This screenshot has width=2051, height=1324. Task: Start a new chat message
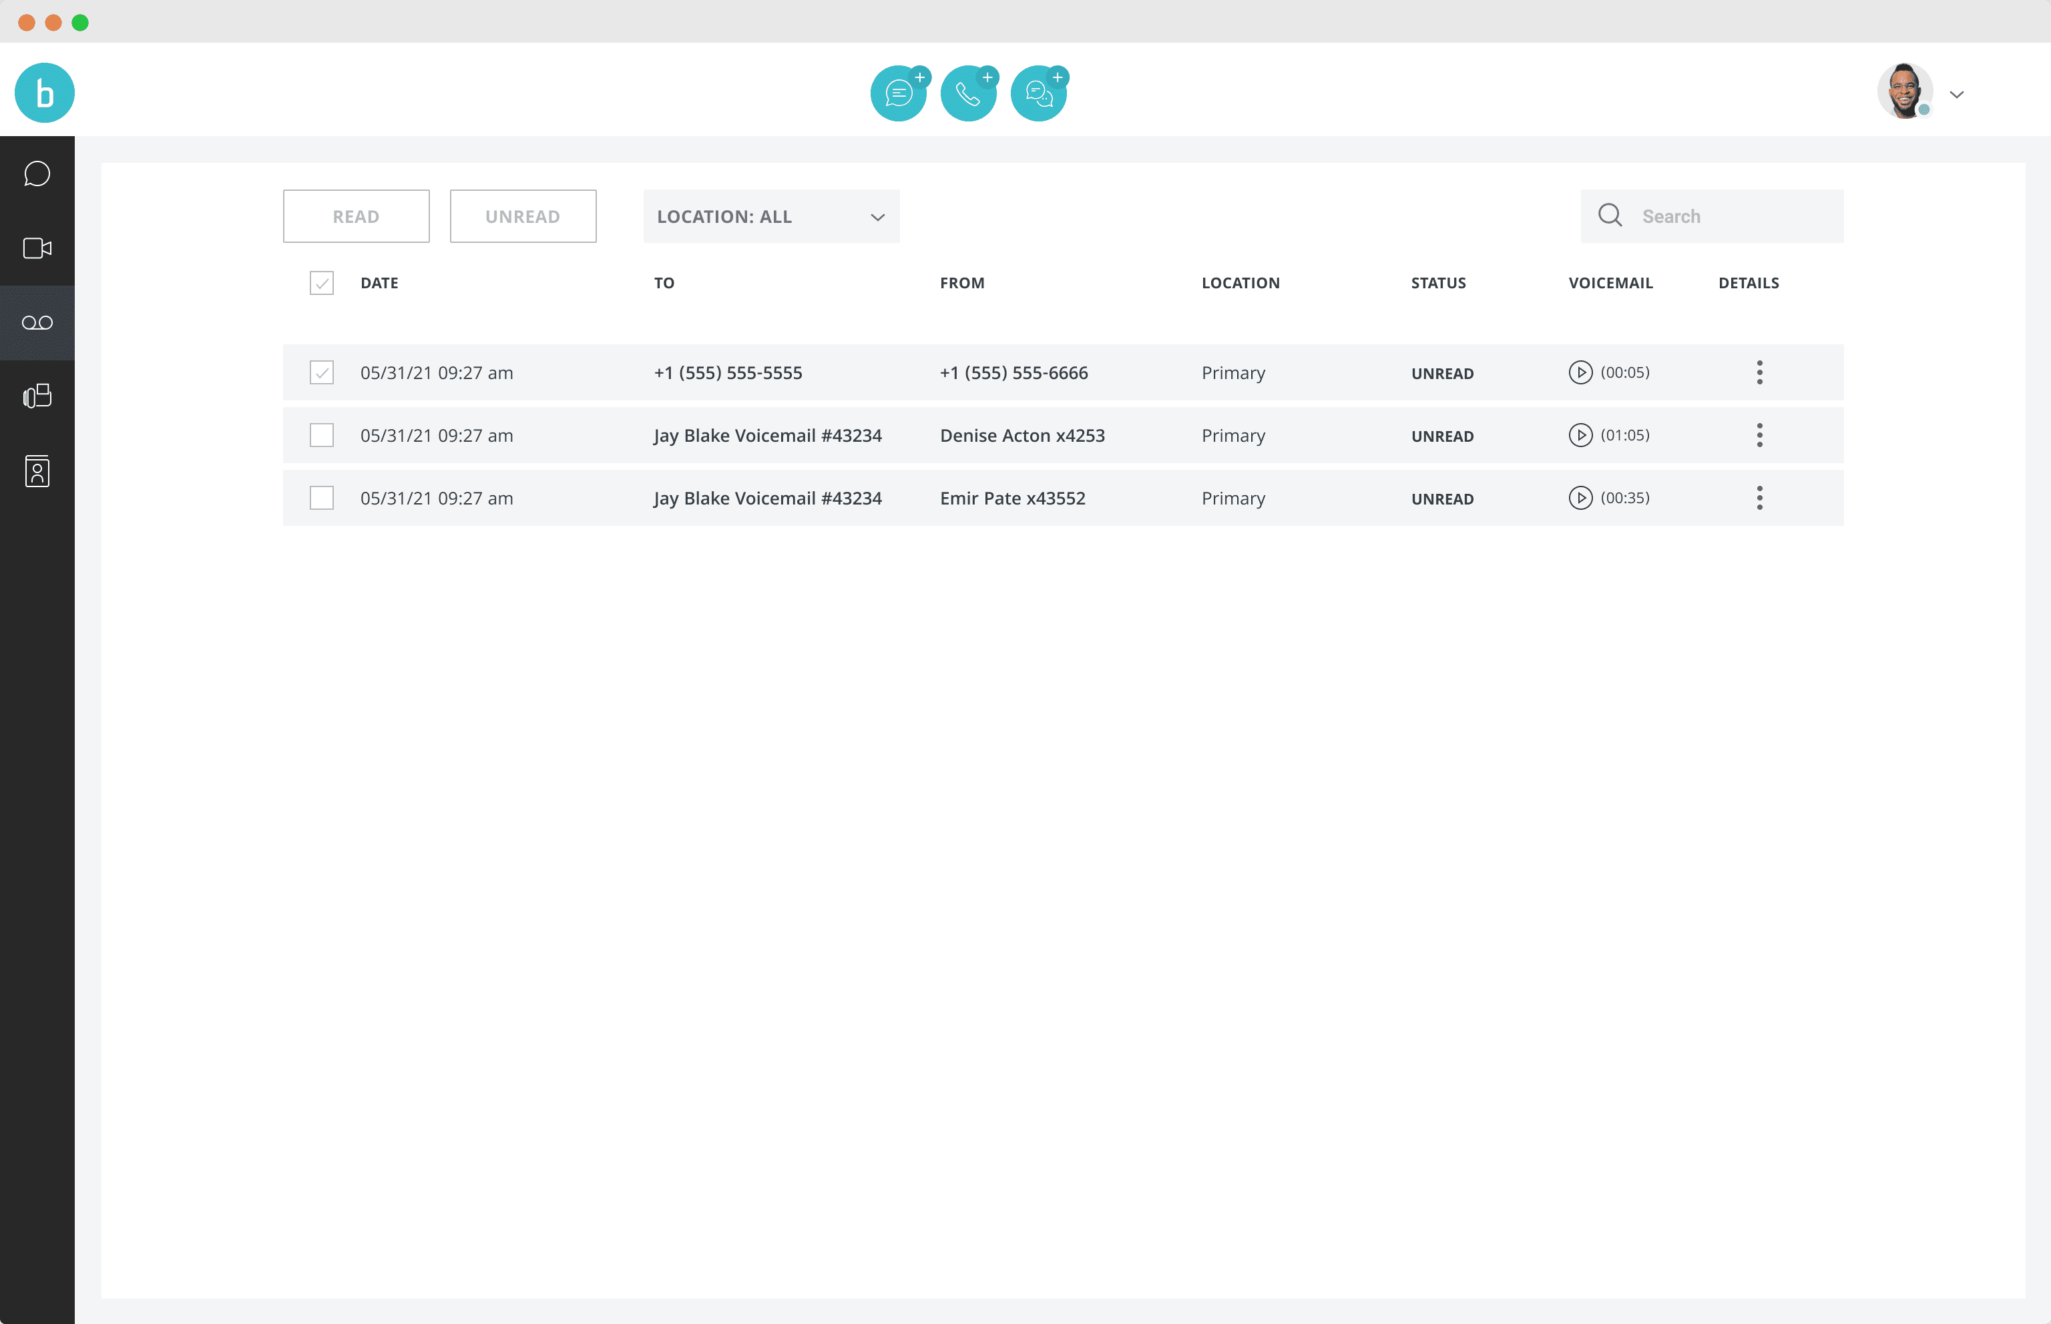tap(899, 93)
